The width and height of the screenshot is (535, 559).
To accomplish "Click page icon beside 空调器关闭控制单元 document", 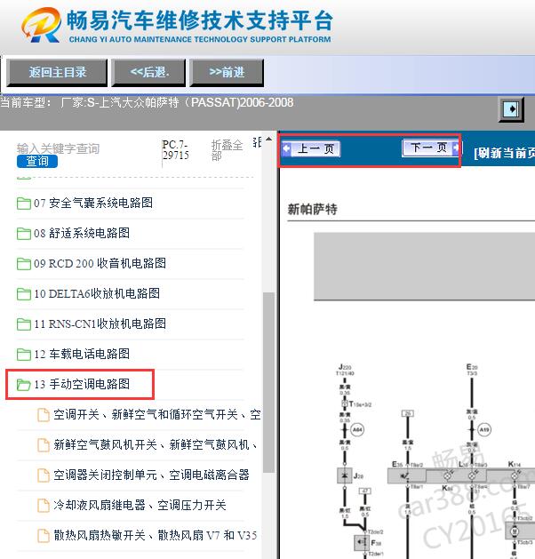I will click(44, 475).
